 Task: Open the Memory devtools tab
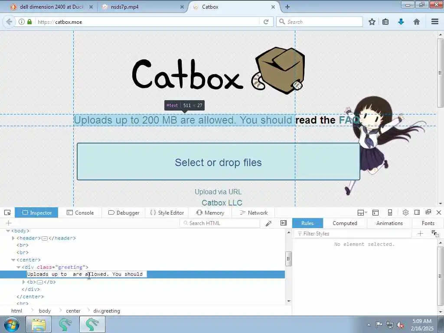(210, 212)
